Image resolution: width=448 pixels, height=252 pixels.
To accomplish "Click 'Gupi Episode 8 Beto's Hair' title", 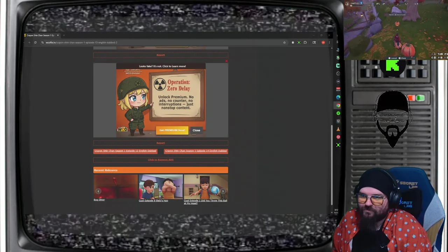I will [153, 201].
